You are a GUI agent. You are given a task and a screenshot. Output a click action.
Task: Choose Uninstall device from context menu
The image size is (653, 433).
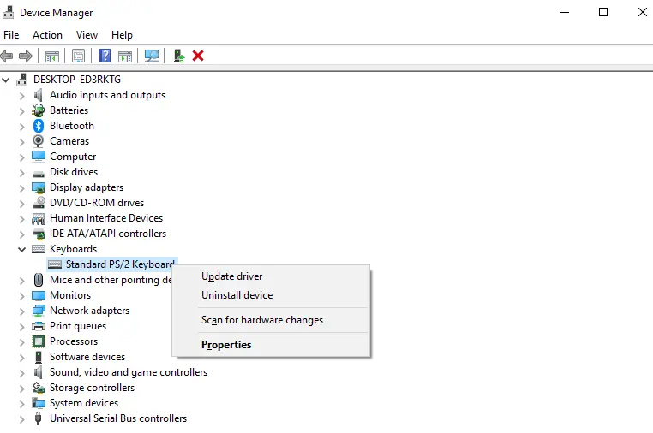coord(271,295)
